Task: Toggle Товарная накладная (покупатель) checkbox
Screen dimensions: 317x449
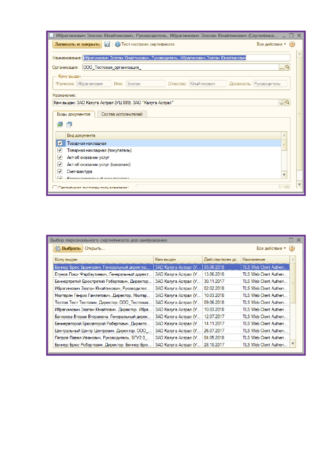Action: [x=60, y=150]
